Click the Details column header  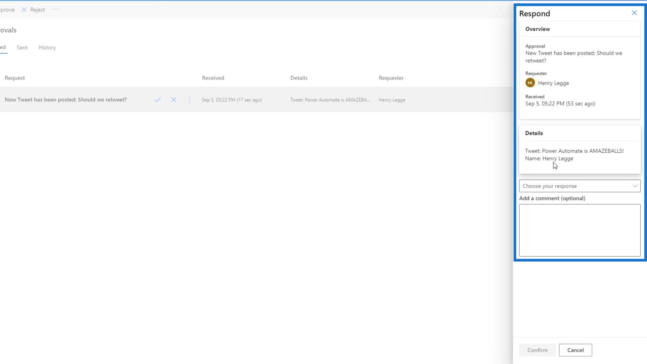(299, 78)
